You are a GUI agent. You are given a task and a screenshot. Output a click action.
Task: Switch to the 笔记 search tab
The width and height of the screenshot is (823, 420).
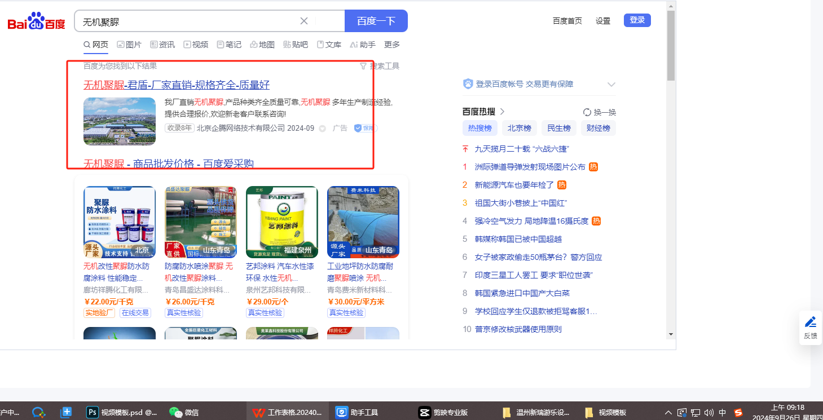[x=229, y=45]
